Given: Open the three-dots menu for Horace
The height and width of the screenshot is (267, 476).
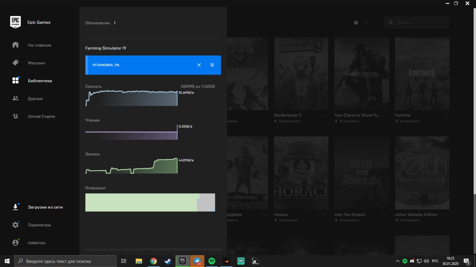Looking at the screenshot, I should tap(324, 215).
